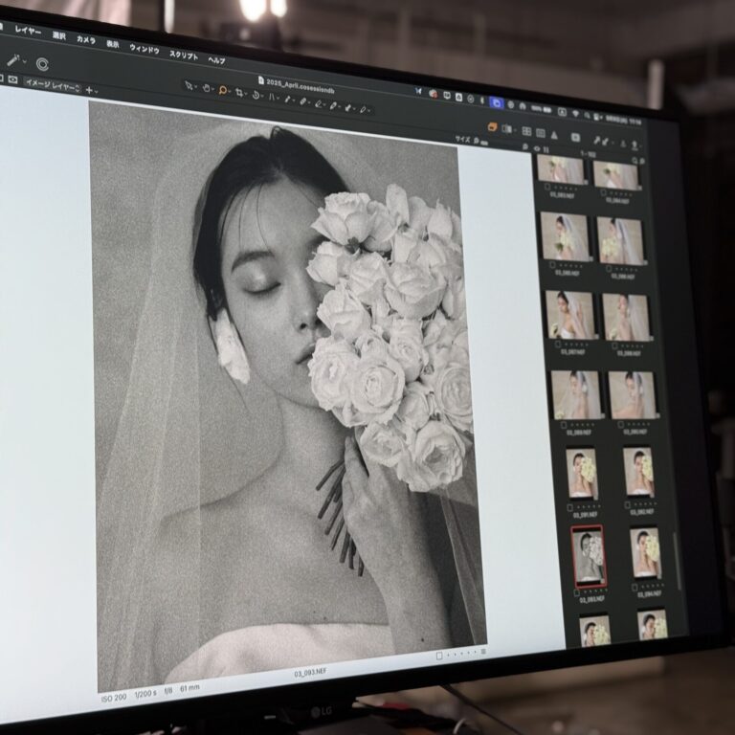The image size is (735, 735).
Task: Check the tag box under thumbnail 03_091.NEF
Action: click(571, 508)
